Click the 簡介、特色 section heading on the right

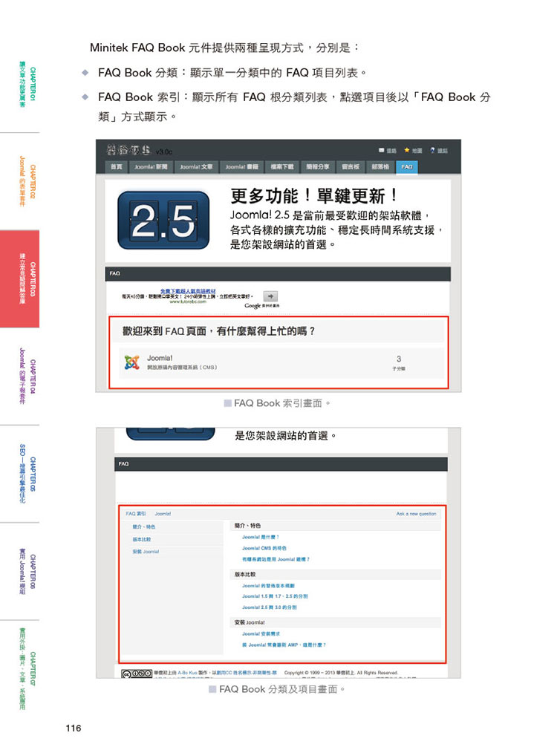(247, 526)
